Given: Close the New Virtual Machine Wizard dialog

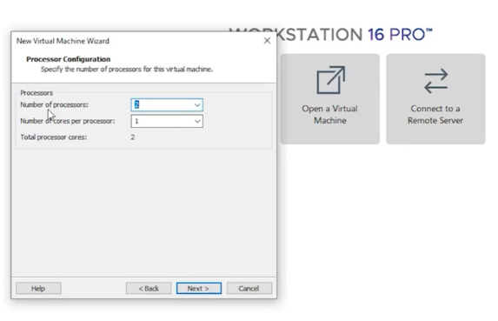Looking at the screenshot, I should [267, 41].
